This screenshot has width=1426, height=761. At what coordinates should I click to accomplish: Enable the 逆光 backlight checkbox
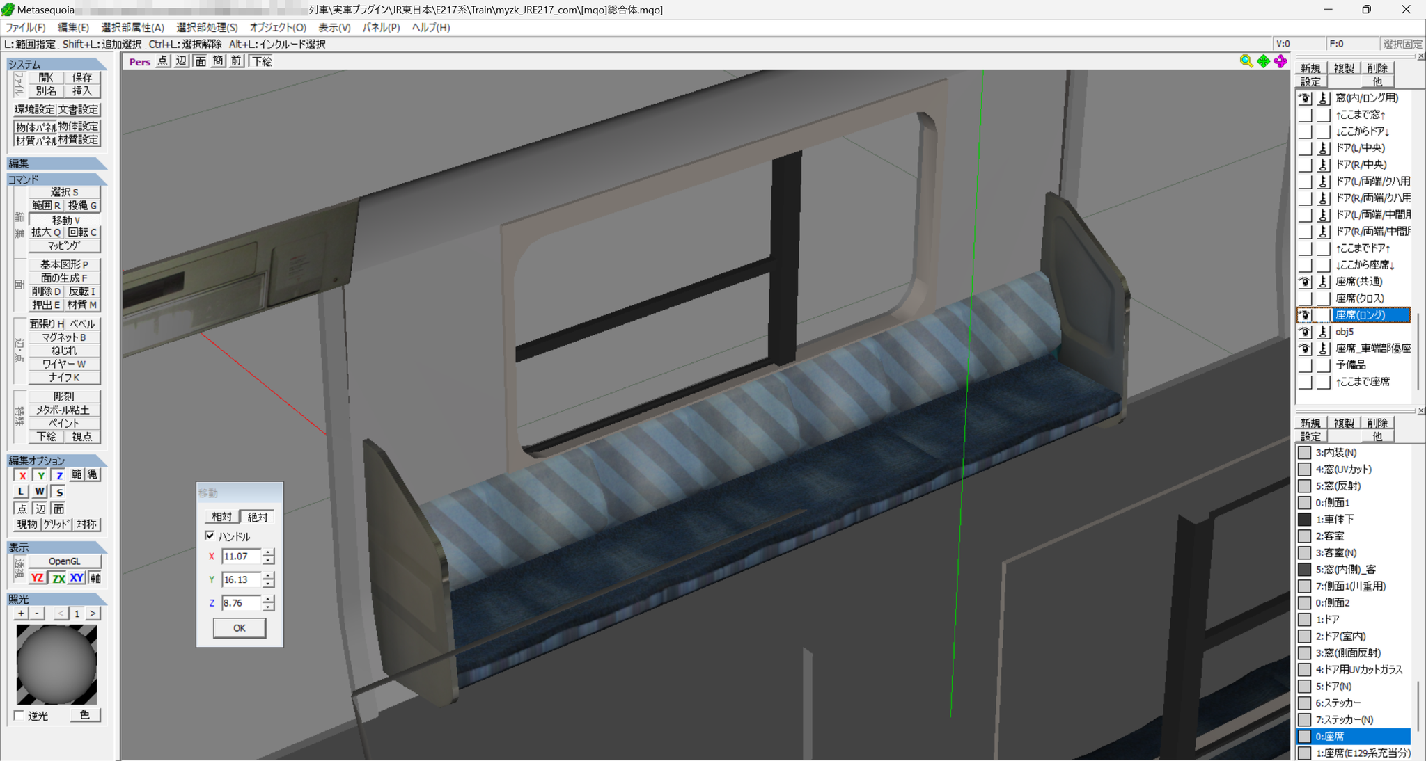[x=19, y=715]
